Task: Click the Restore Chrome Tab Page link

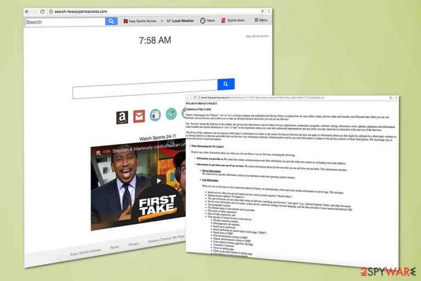Action: [x=167, y=239]
